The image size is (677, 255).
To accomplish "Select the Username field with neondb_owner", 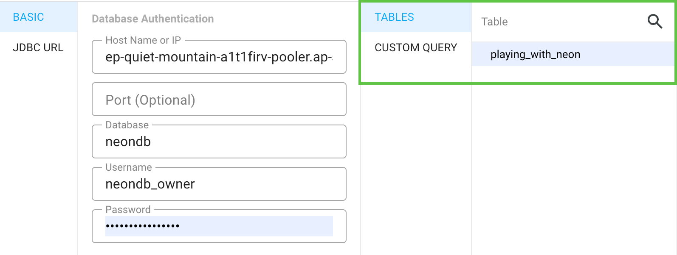I will click(219, 184).
